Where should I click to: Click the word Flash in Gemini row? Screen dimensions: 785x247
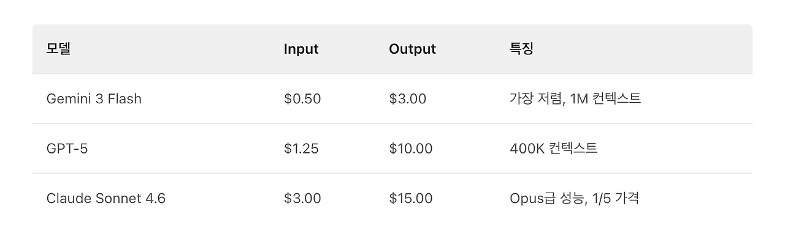pos(124,98)
